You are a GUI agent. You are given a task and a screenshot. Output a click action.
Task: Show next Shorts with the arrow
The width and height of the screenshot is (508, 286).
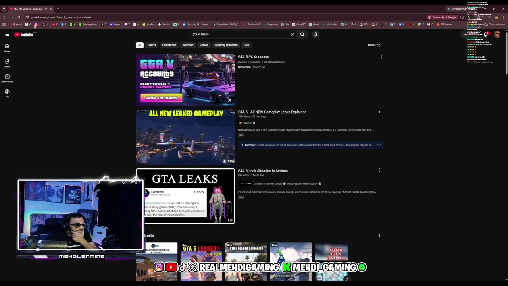coord(347,279)
